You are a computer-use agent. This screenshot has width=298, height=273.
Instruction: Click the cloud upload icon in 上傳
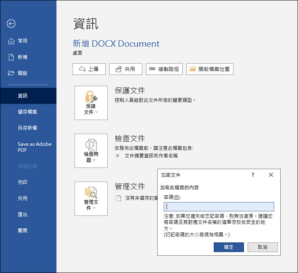[82, 69]
